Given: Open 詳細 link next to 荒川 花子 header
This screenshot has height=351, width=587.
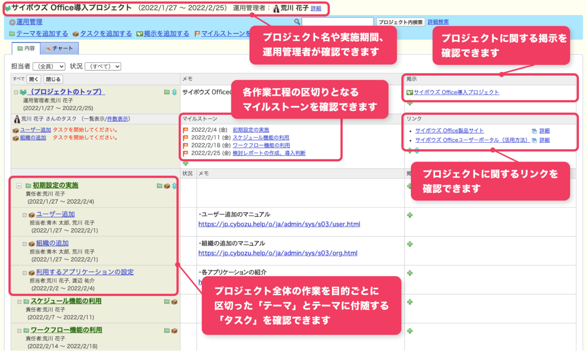Looking at the screenshot, I should coord(316,9).
